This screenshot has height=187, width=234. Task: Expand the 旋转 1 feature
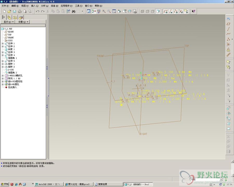[x=3, y=64]
